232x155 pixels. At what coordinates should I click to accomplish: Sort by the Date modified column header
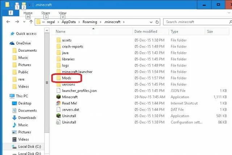pyautogui.click(x=151, y=31)
